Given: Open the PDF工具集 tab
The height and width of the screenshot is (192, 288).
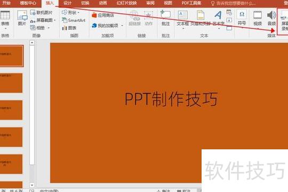Looking at the screenshot, I should (x=191, y=3).
